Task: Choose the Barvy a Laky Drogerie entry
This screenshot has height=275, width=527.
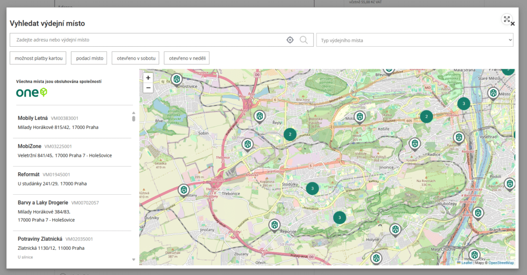Action: point(72,211)
